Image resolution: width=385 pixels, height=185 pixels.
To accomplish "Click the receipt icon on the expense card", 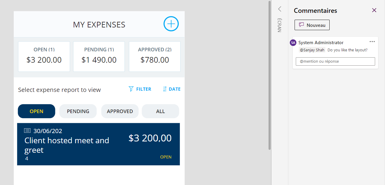I will 27,130.
